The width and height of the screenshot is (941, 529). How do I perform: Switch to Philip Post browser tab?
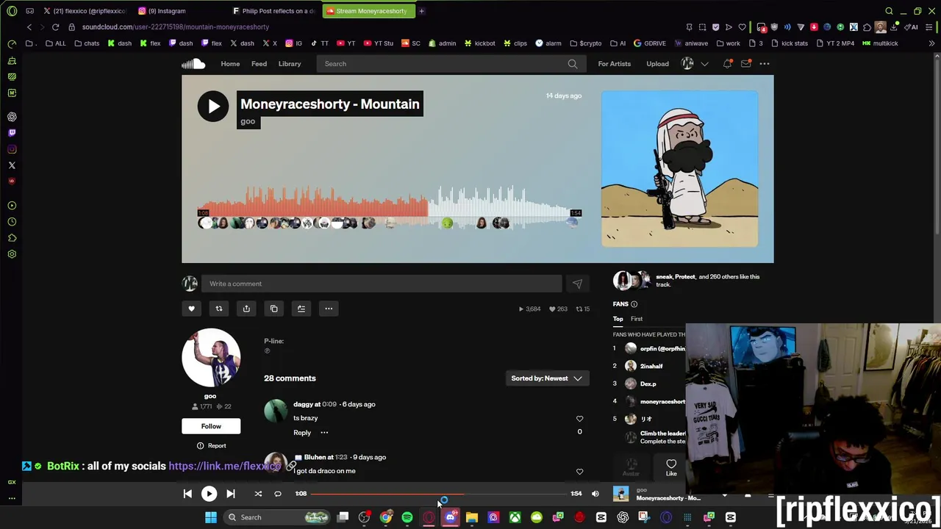(x=273, y=11)
